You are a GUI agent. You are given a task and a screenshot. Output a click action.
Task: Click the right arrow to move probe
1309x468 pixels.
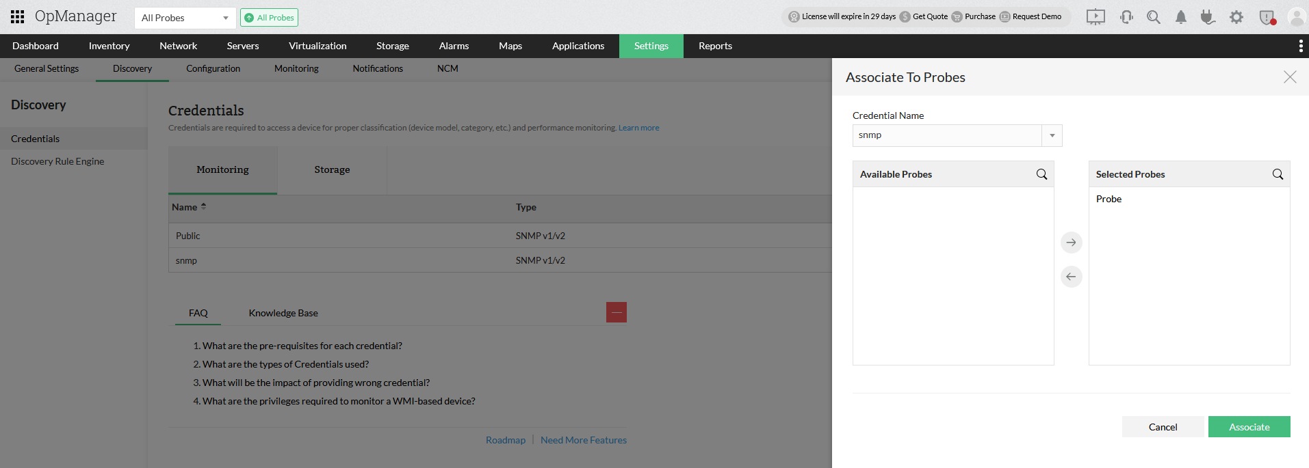click(1071, 243)
